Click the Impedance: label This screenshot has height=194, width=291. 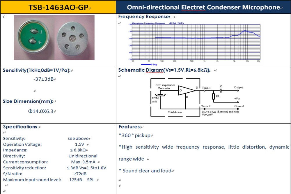coord(15,150)
